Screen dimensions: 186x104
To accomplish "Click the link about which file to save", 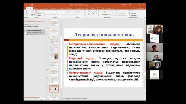I will [32, 97].
